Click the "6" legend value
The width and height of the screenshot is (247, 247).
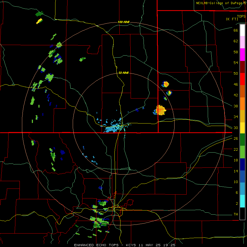[x=237, y=193]
